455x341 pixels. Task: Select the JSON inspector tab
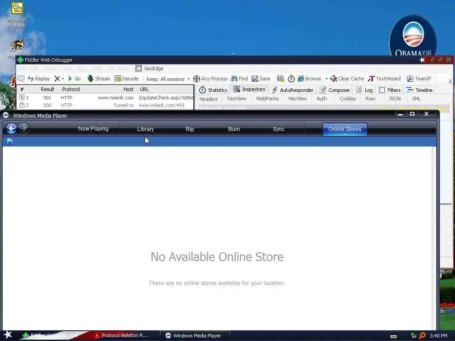[x=395, y=99]
